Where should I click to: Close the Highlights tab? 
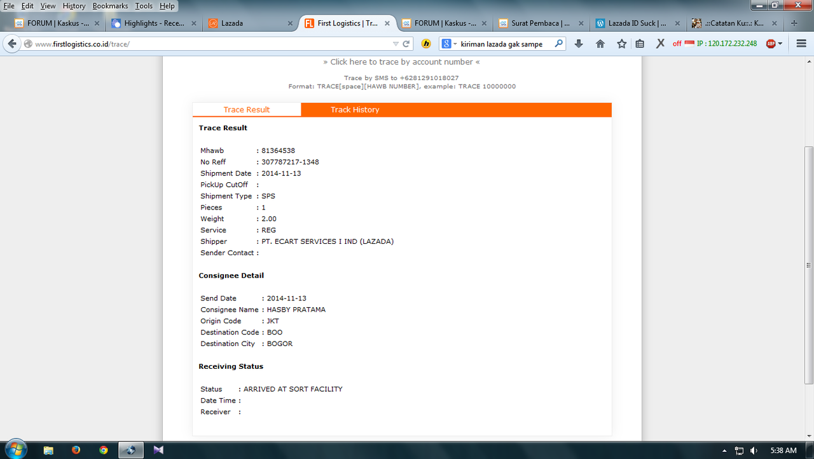[x=194, y=23]
